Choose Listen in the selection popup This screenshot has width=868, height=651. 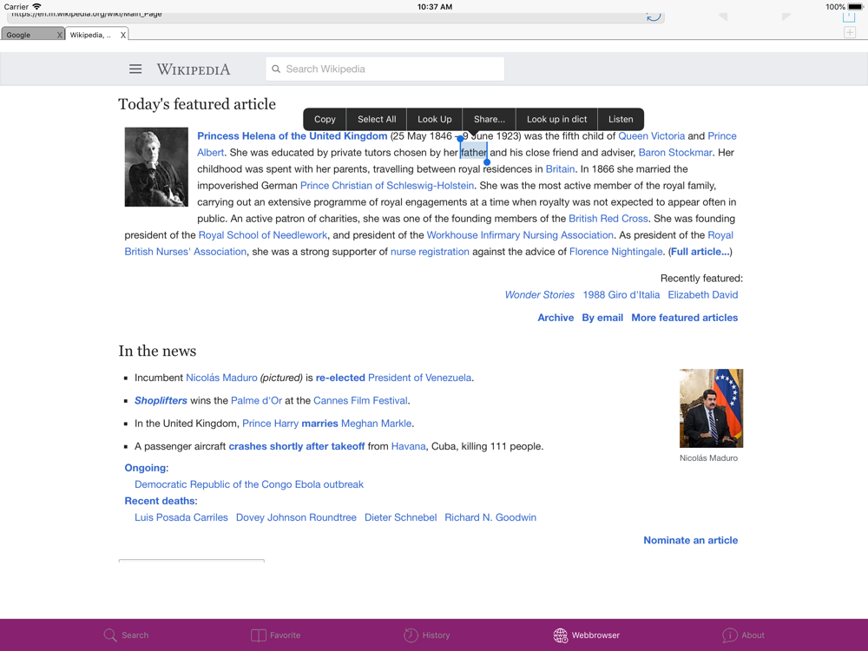tap(621, 119)
